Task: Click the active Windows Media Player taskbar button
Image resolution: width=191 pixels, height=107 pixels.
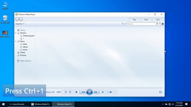Action: [x=63, y=104]
